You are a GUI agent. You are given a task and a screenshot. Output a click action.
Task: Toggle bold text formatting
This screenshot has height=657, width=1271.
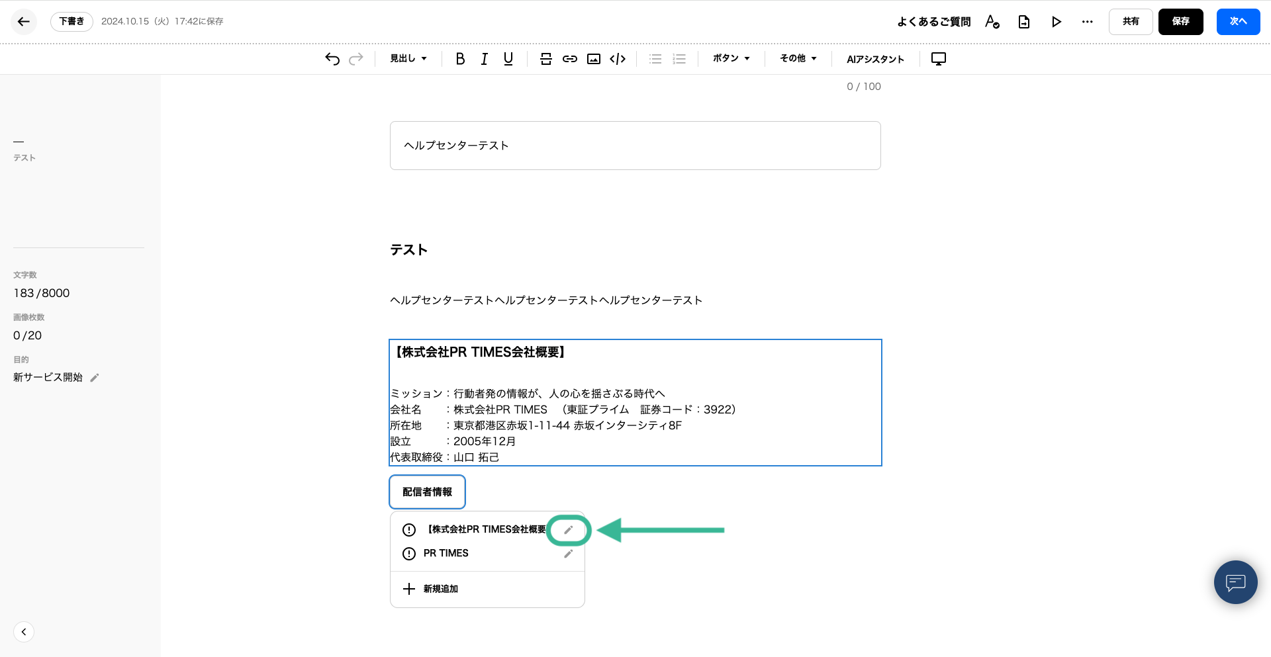tap(460, 59)
